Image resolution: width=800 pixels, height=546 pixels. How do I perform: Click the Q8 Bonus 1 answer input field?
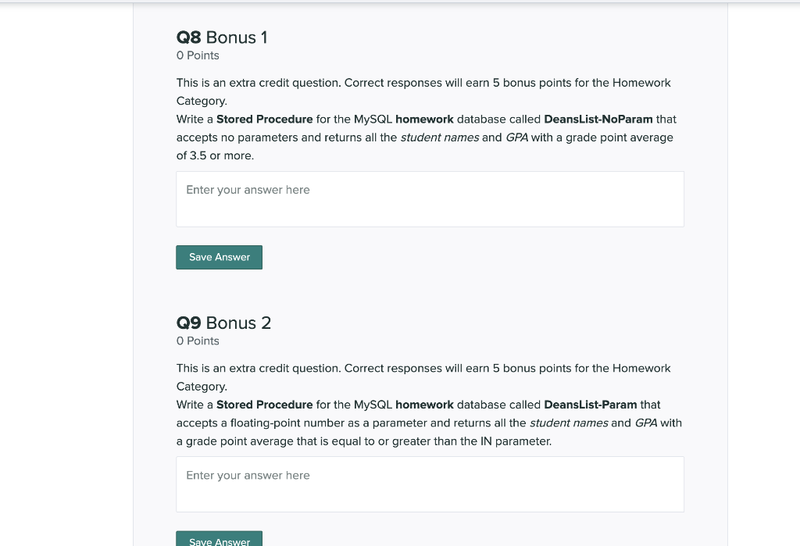[x=430, y=198]
